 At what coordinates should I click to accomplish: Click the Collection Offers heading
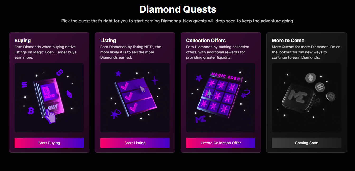(206, 41)
